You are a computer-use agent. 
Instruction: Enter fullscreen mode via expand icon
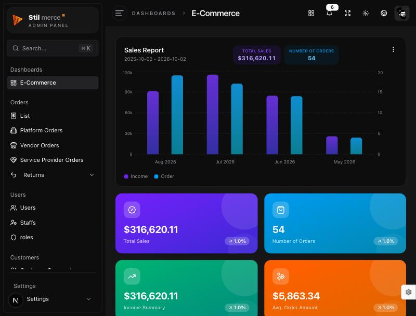point(347,13)
